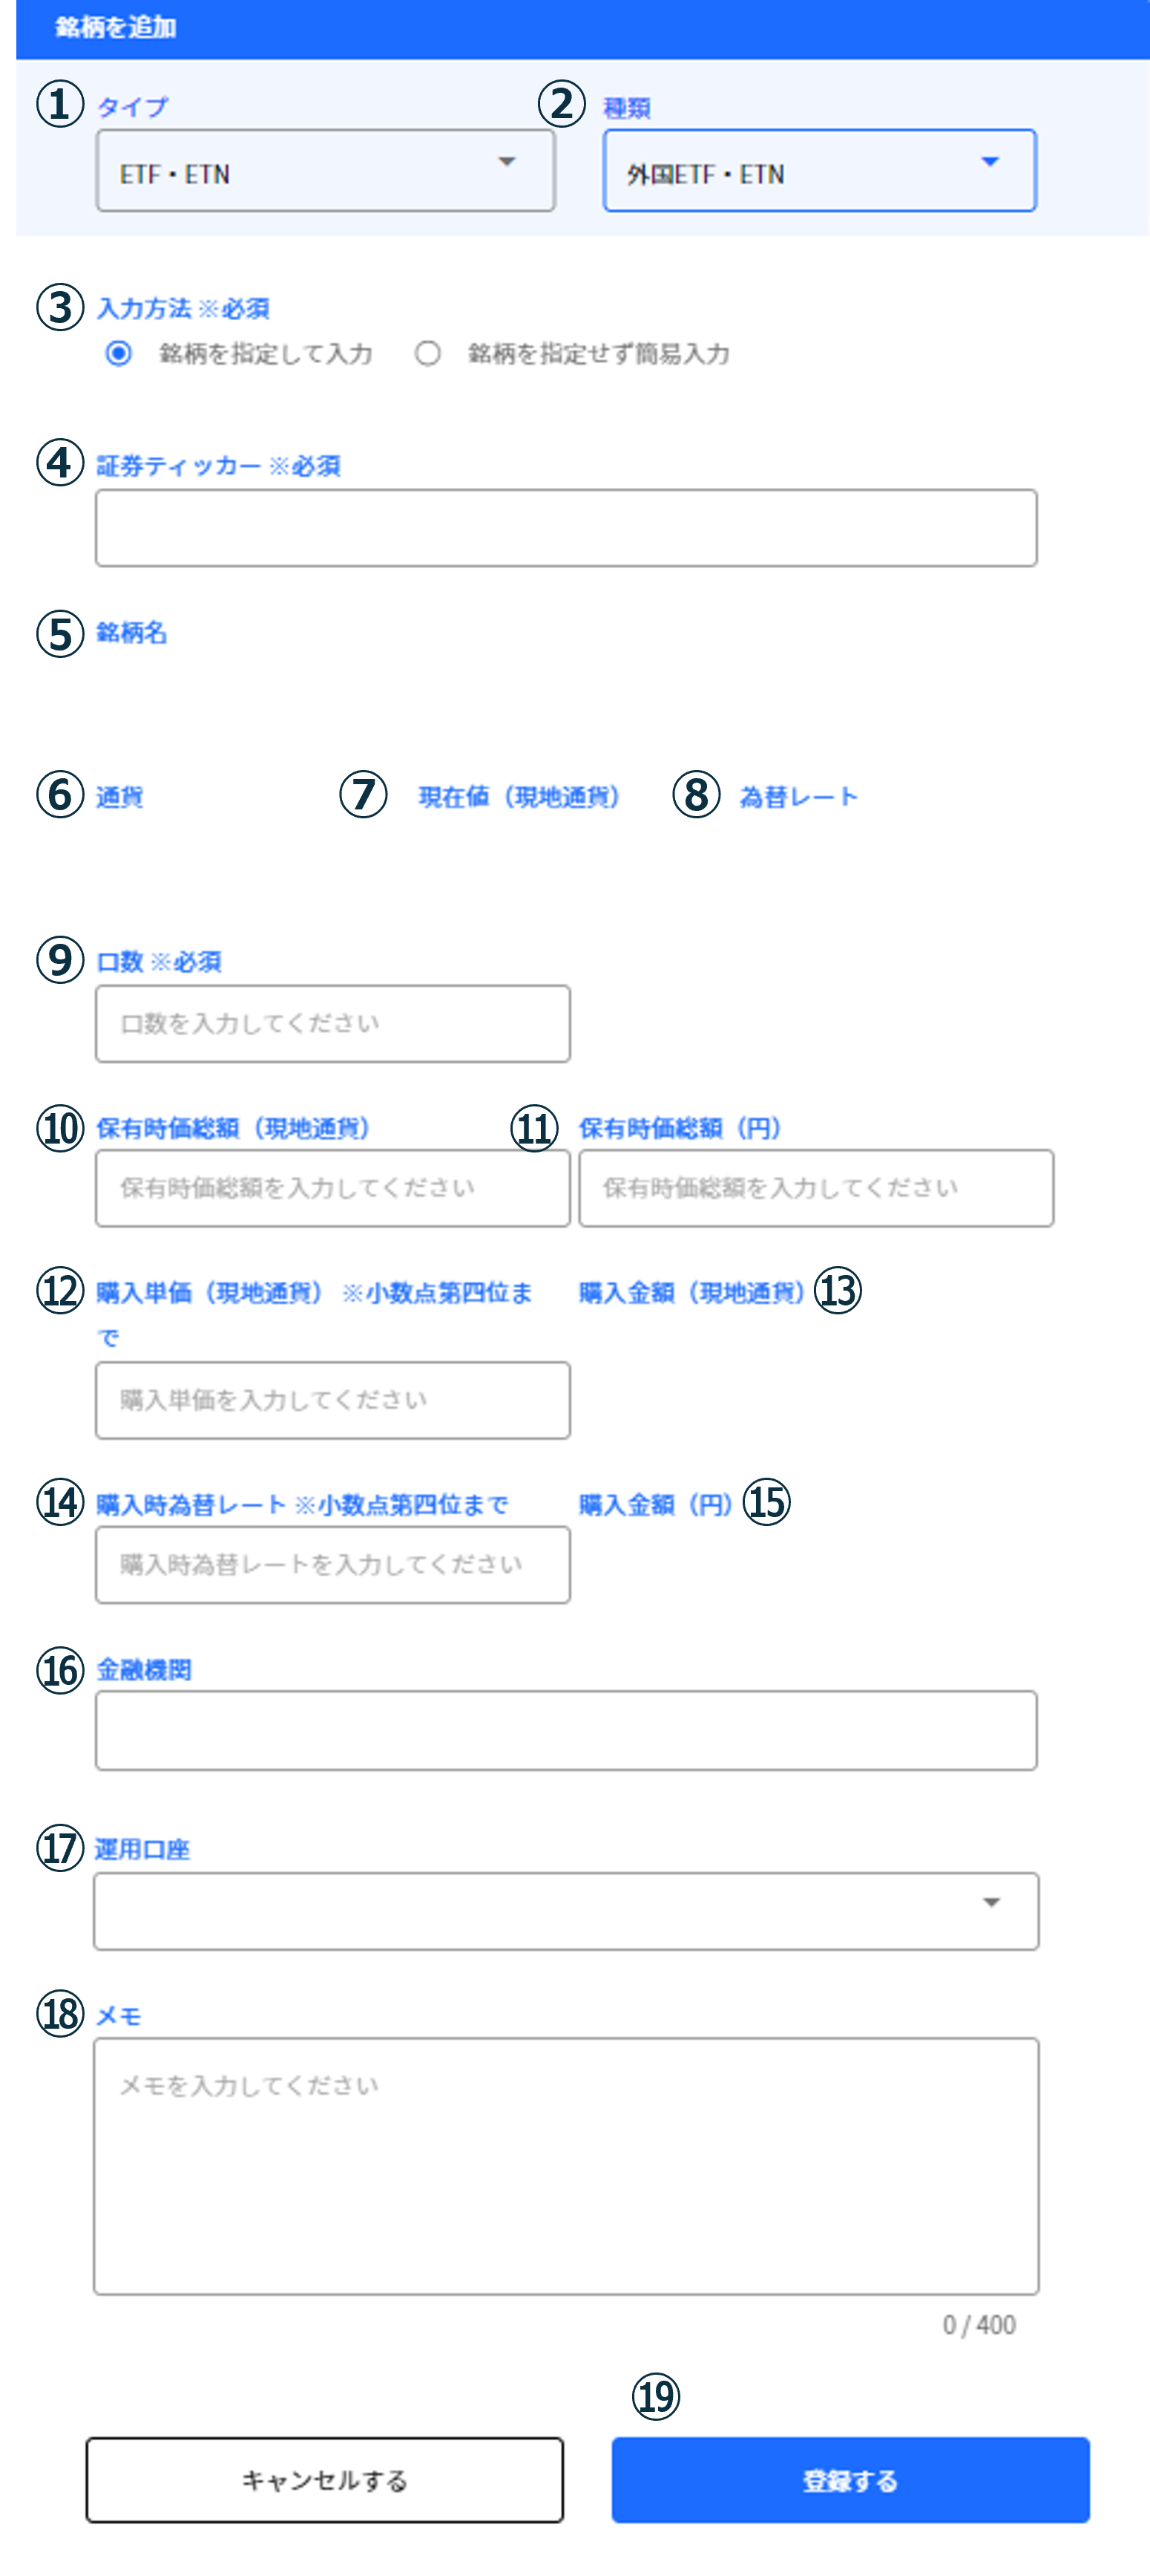Select the 銘柄を指定して入力 radio button
Viewport: 1150px width, 2576px height.
tap(119, 354)
